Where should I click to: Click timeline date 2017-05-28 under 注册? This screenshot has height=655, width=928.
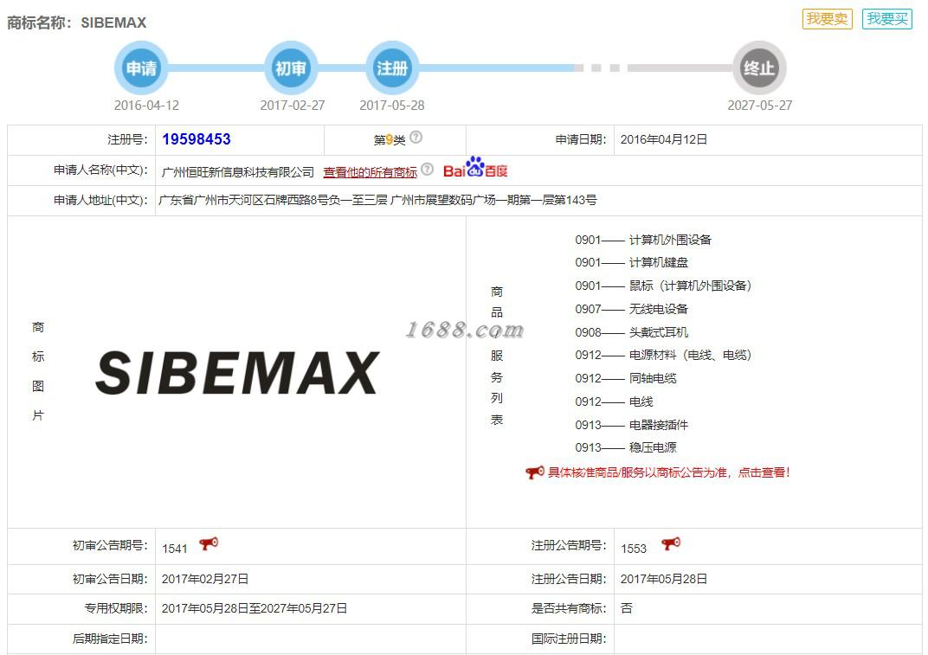tap(392, 106)
